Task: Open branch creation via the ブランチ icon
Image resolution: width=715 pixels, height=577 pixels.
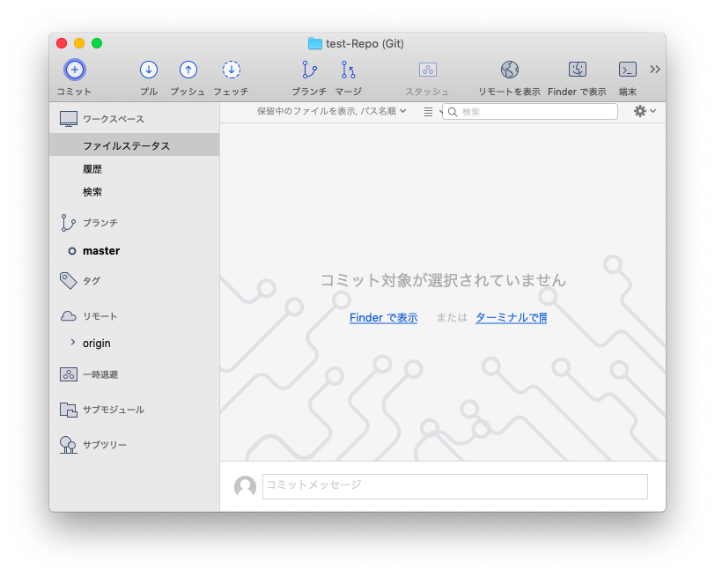Action: pyautogui.click(x=308, y=70)
